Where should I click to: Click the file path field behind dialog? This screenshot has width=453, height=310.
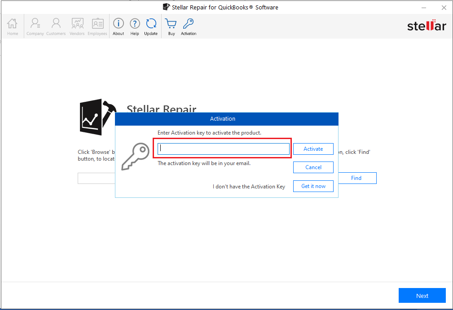96,179
